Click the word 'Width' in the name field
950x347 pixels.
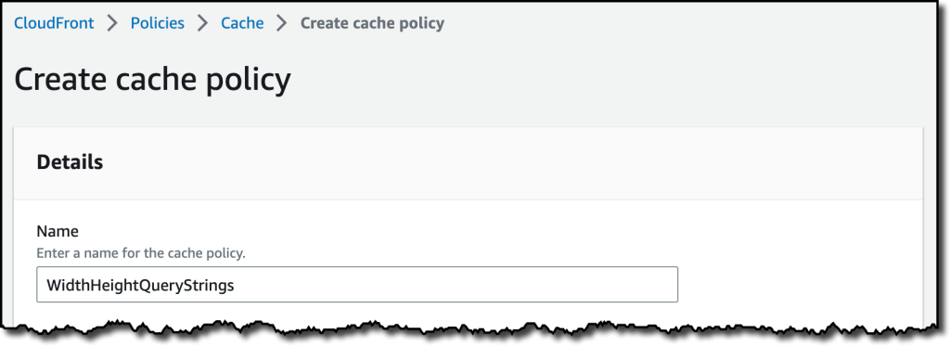tap(66, 285)
